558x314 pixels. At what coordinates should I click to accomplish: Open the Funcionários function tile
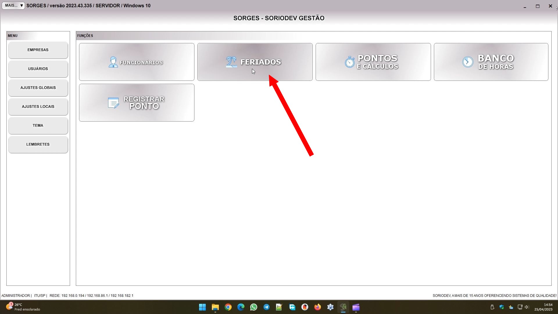pos(137,62)
